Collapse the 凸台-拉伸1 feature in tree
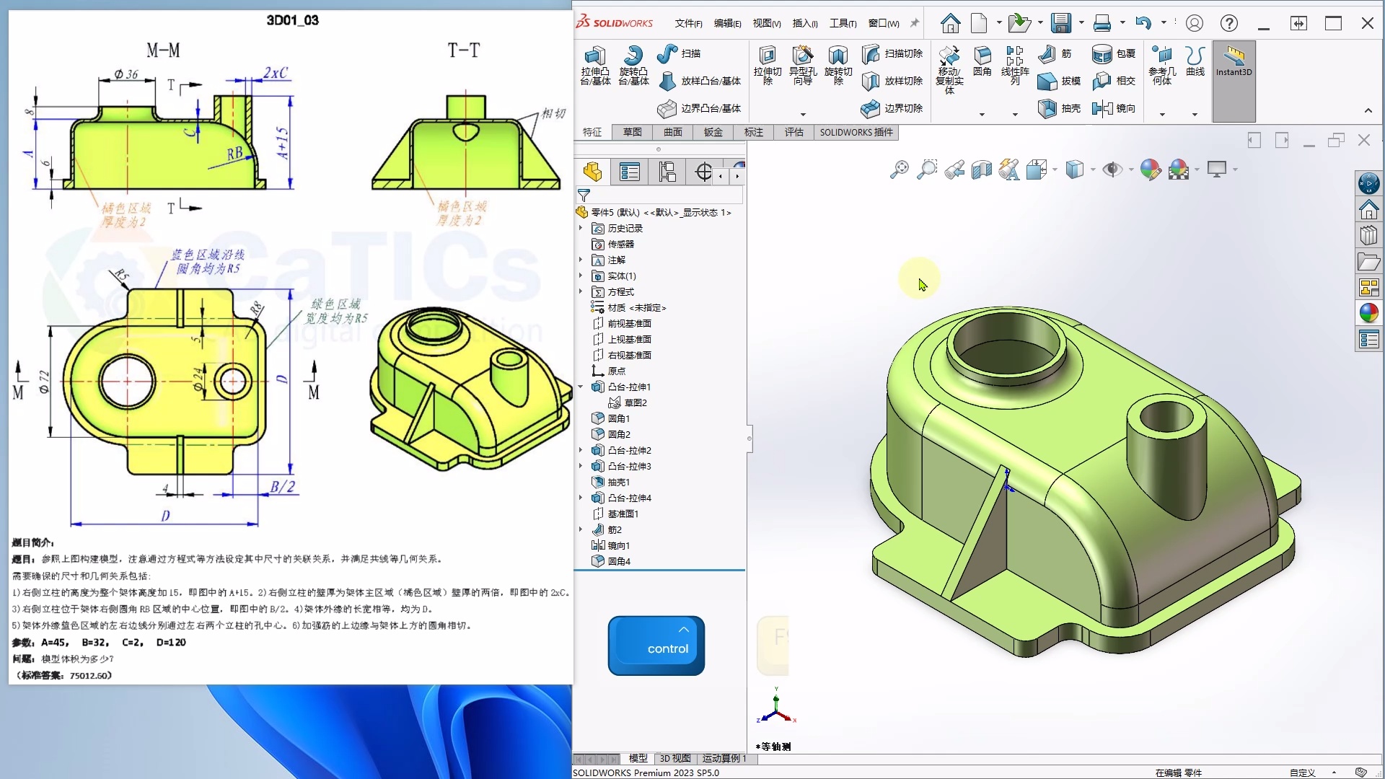 pyautogui.click(x=581, y=387)
